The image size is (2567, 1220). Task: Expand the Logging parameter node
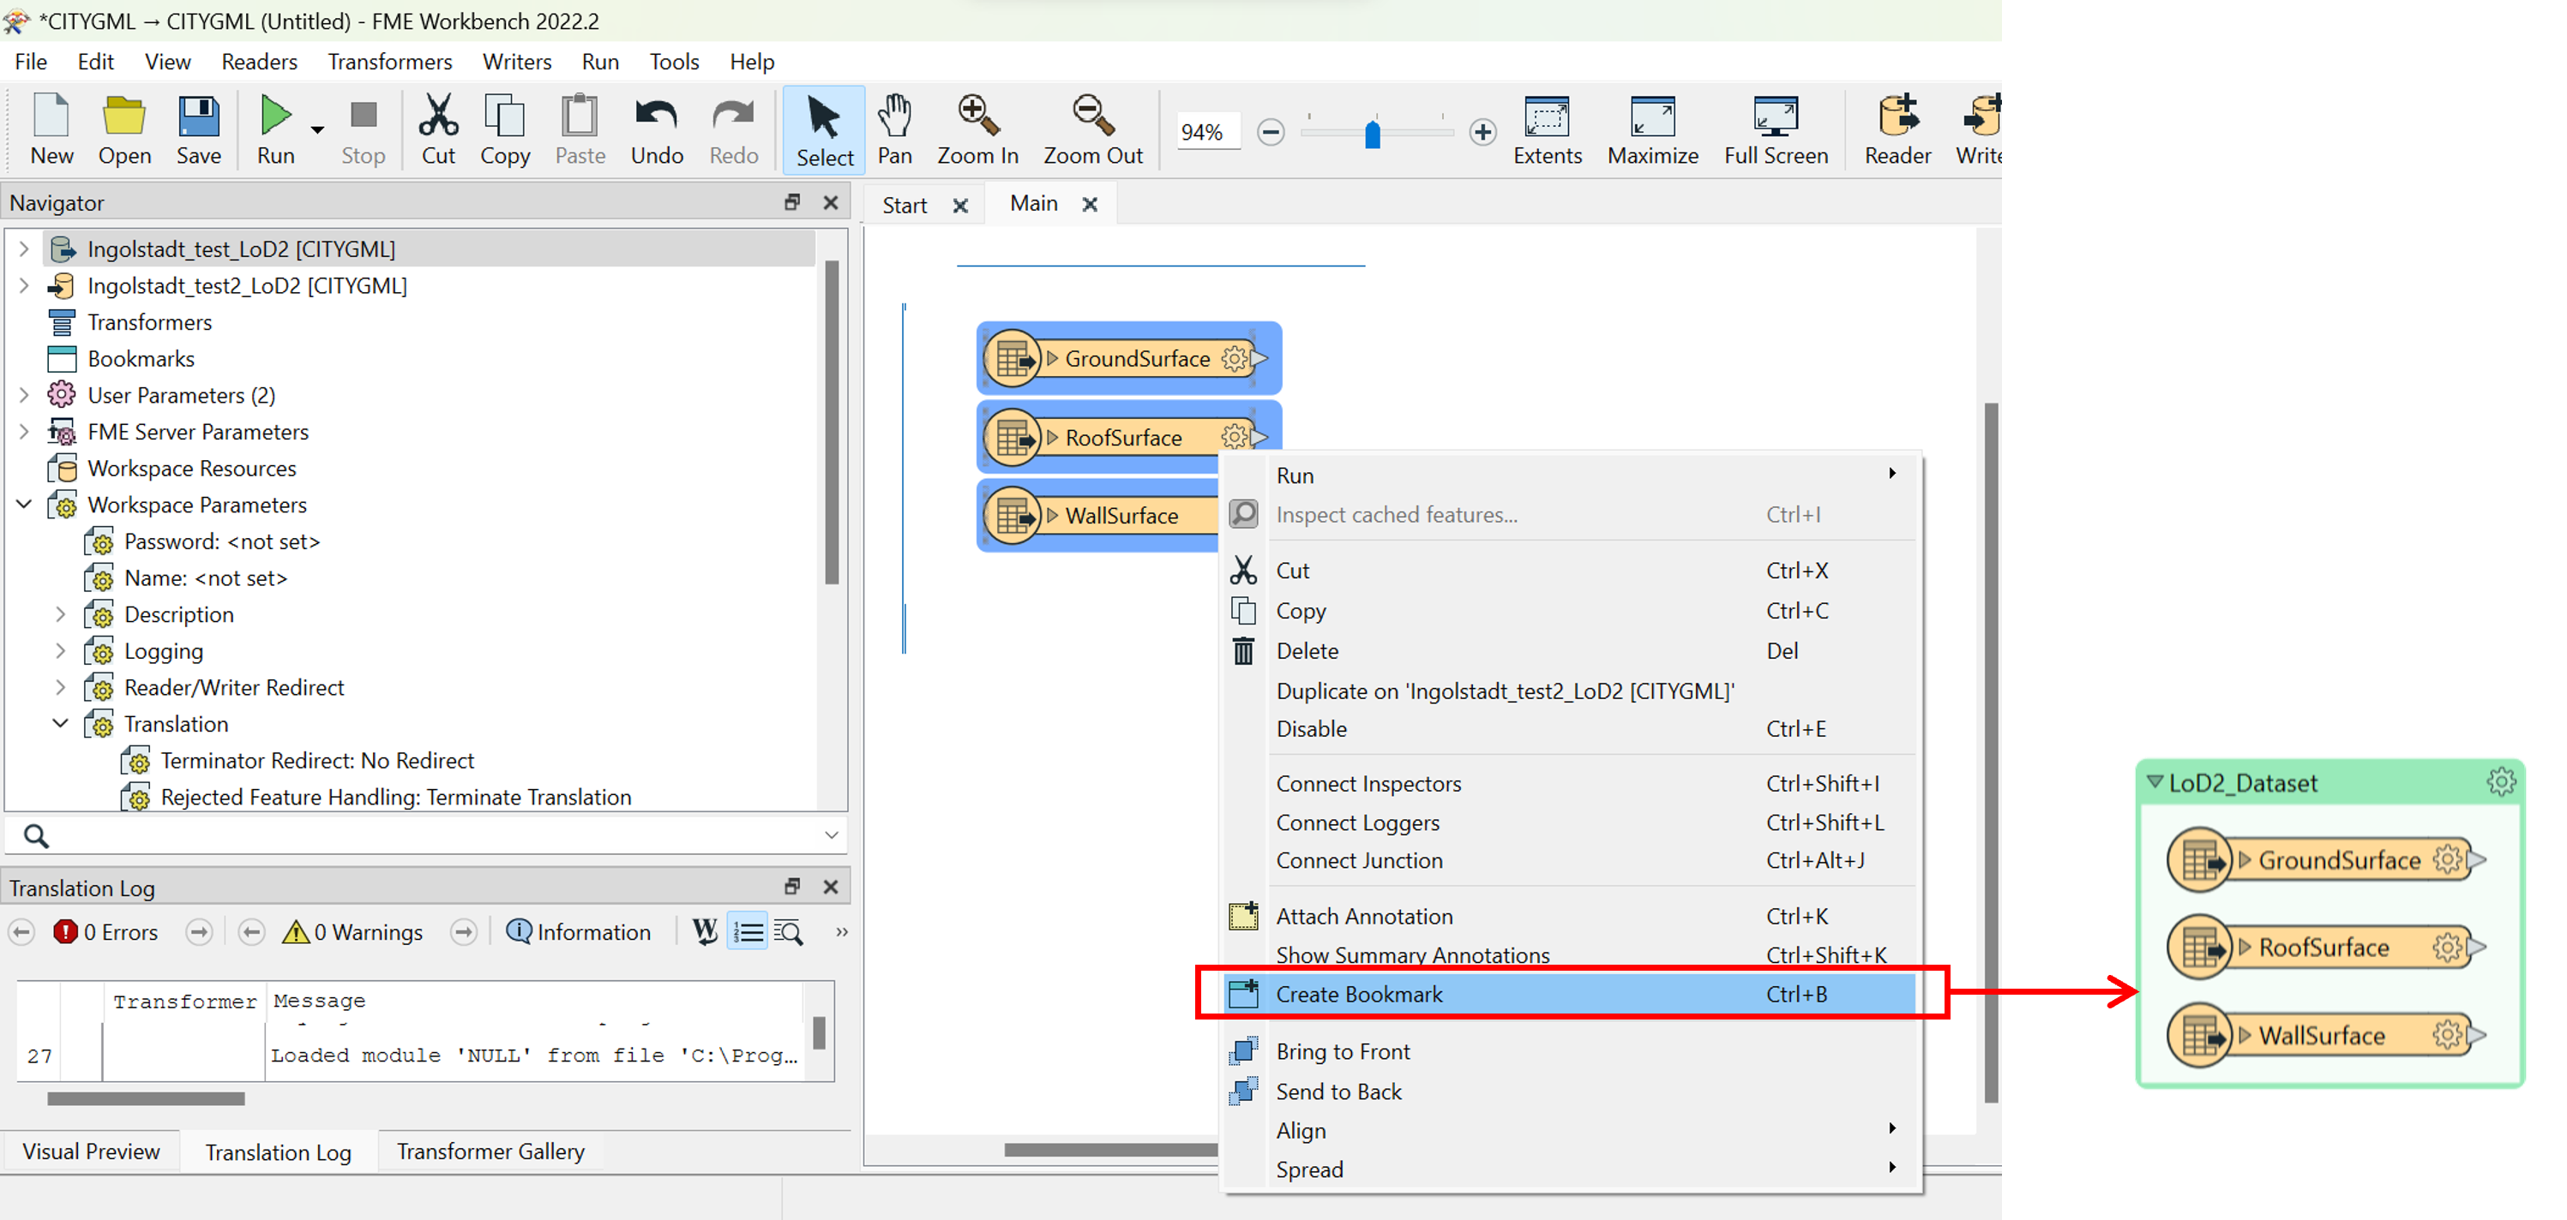tap(61, 651)
